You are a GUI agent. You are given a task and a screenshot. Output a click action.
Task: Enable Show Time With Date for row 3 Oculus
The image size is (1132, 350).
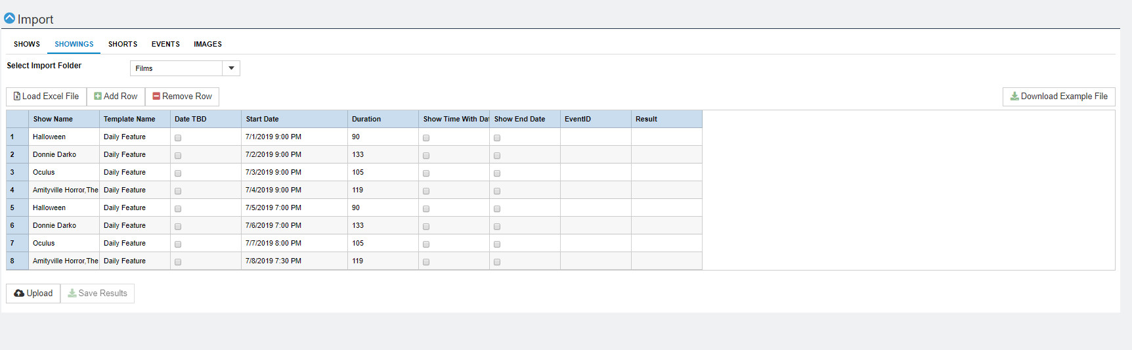pyautogui.click(x=426, y=173)
